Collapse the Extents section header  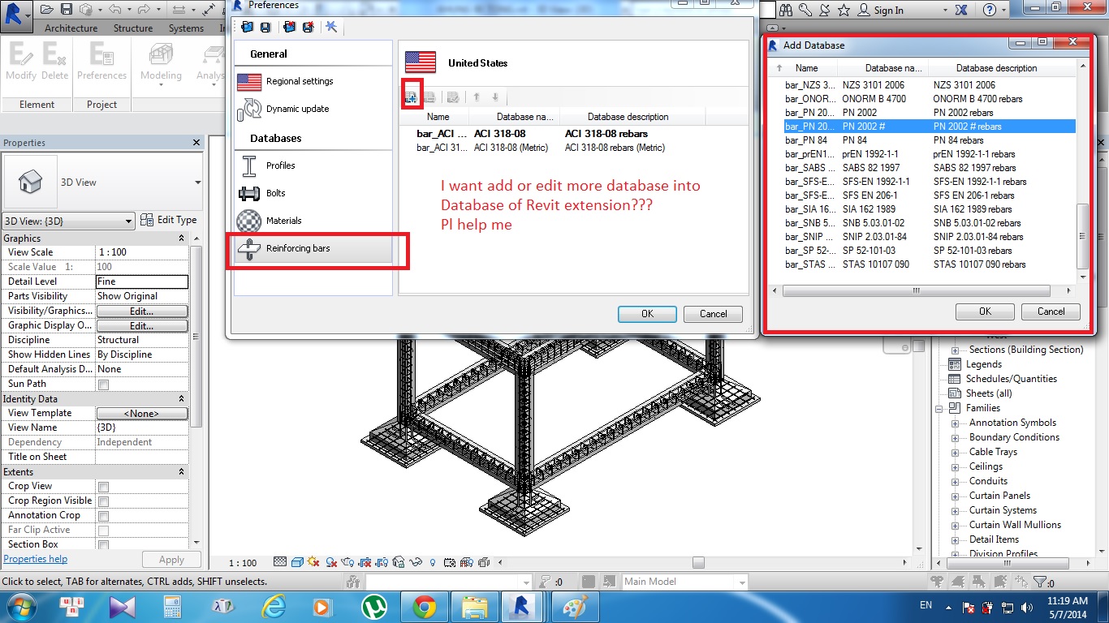click(182, 472)
